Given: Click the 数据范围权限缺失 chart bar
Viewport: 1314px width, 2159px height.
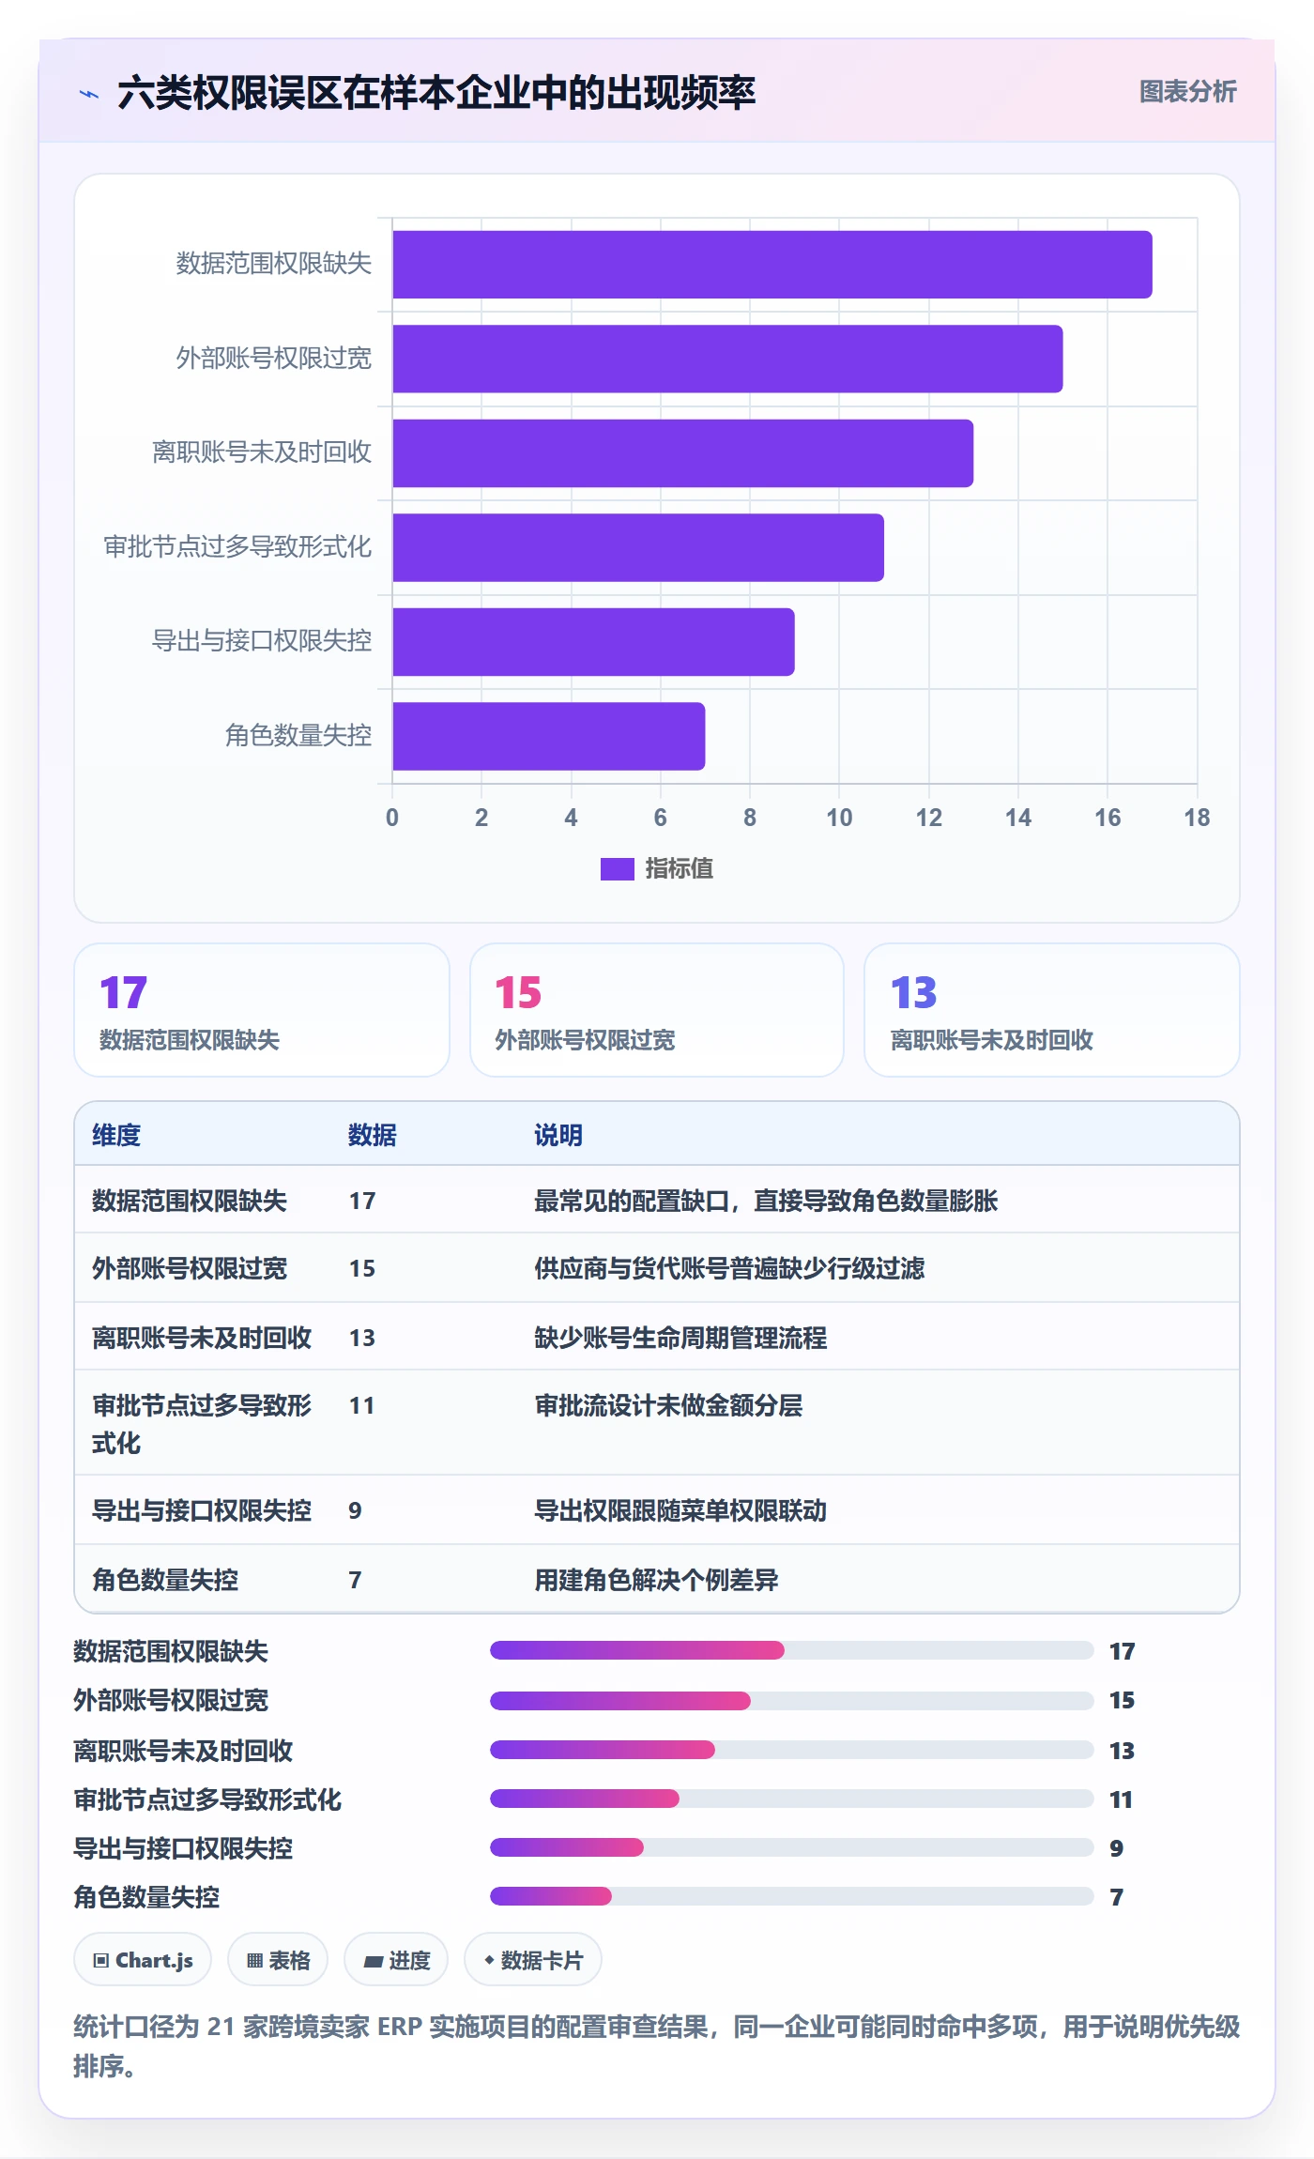Looking at the screenshot, I should [x=772, y=265].
